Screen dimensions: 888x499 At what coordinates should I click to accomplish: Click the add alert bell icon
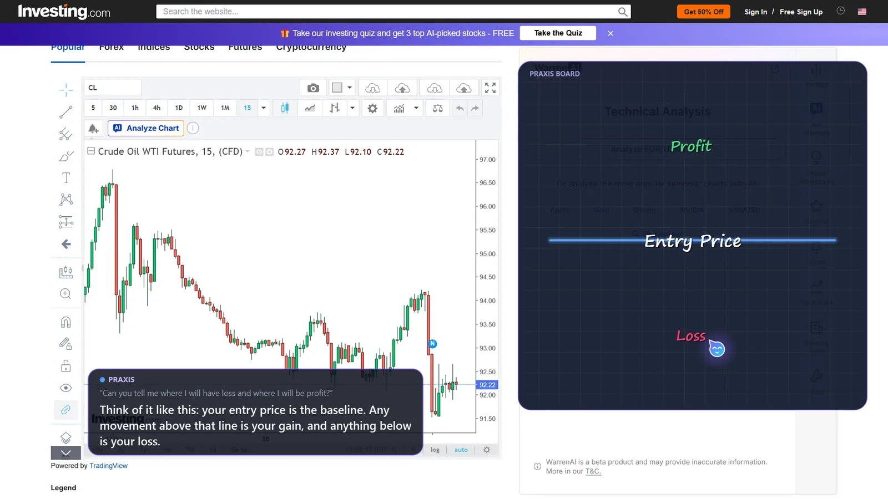coord(94,128)
